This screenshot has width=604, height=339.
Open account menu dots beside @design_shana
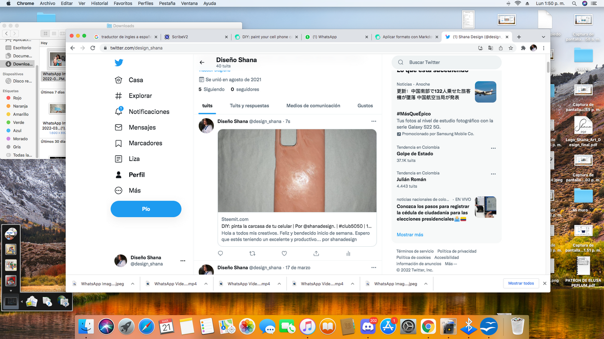coord(183,261)
